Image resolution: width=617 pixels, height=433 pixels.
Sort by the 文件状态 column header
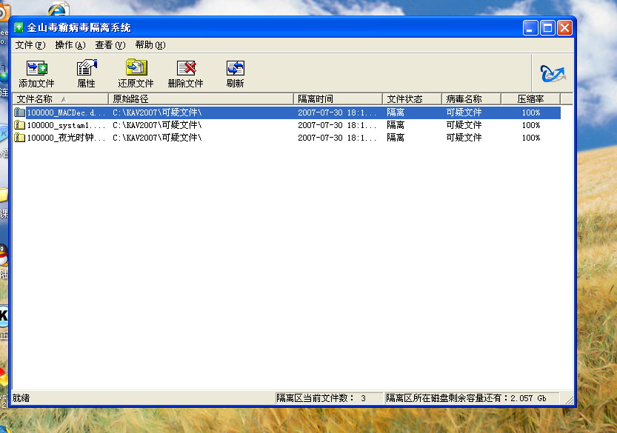412,98
